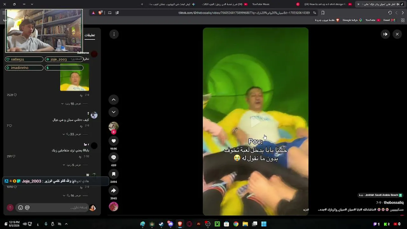Open YouTube from the bookmarks bar
Viewport: 407px width, 229px height.
[372, 20]
